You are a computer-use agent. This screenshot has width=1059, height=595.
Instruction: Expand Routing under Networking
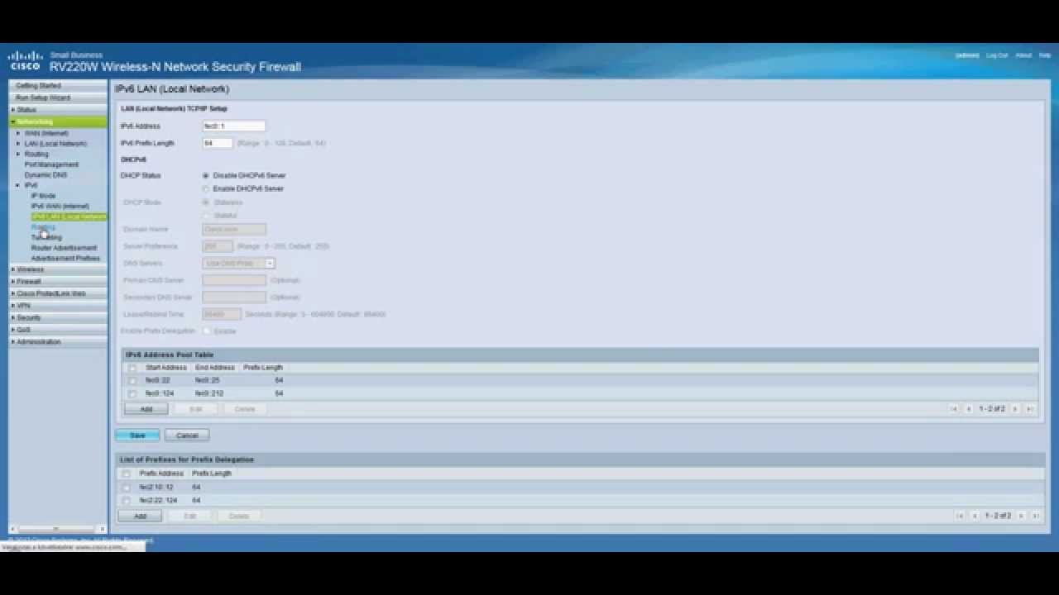(x=18, y=154)
